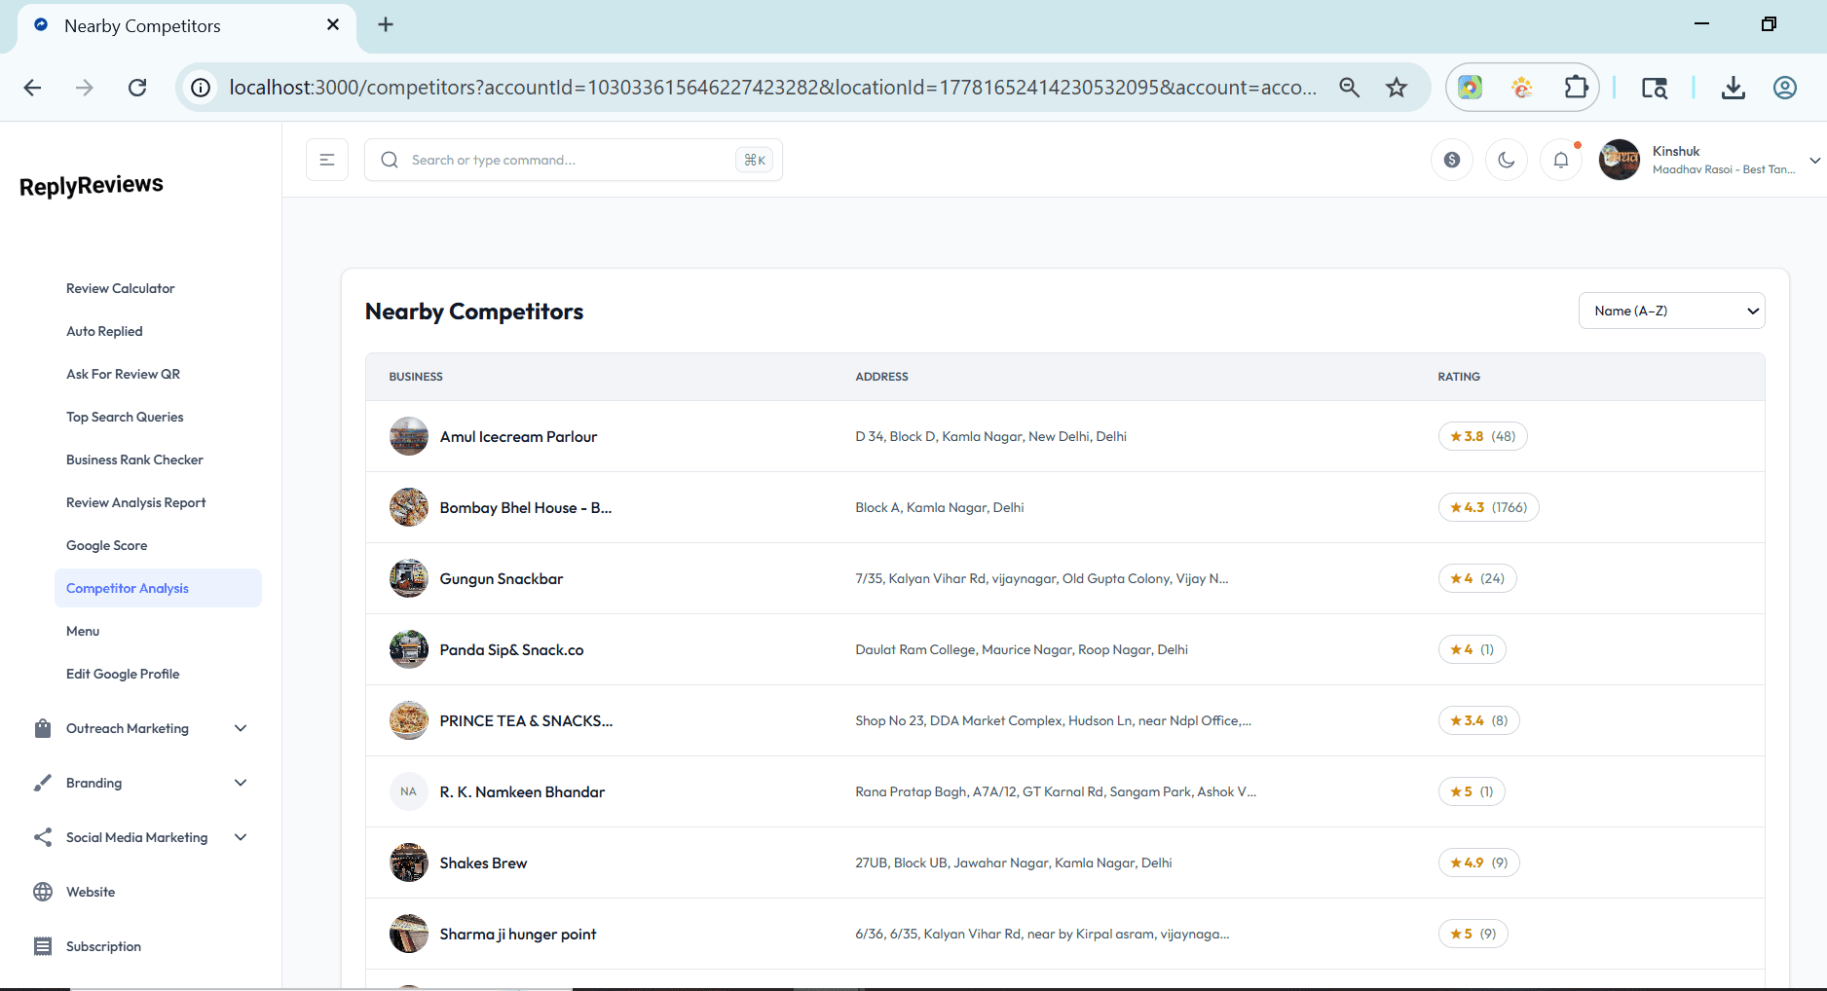1827x991 pixels.
Task: Click the zoom magnifier icon in address bar
Action: pos(1349,88)
